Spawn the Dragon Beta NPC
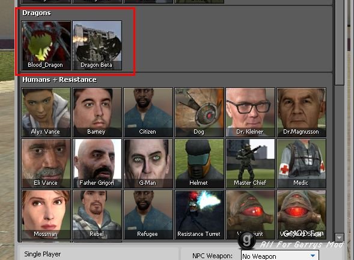 click(97, 46)
